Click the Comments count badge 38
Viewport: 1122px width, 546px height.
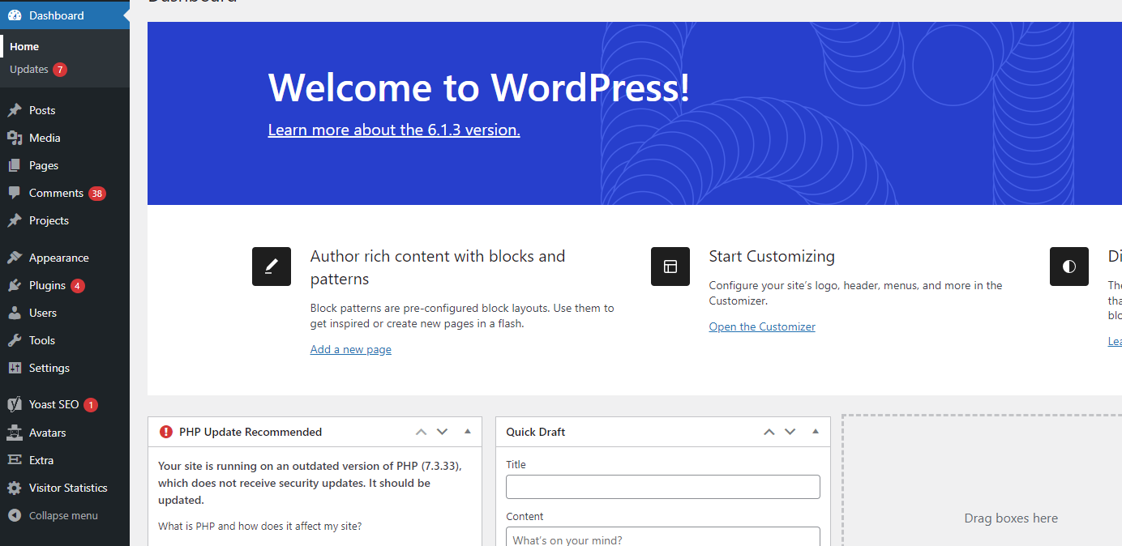(97, 194)
